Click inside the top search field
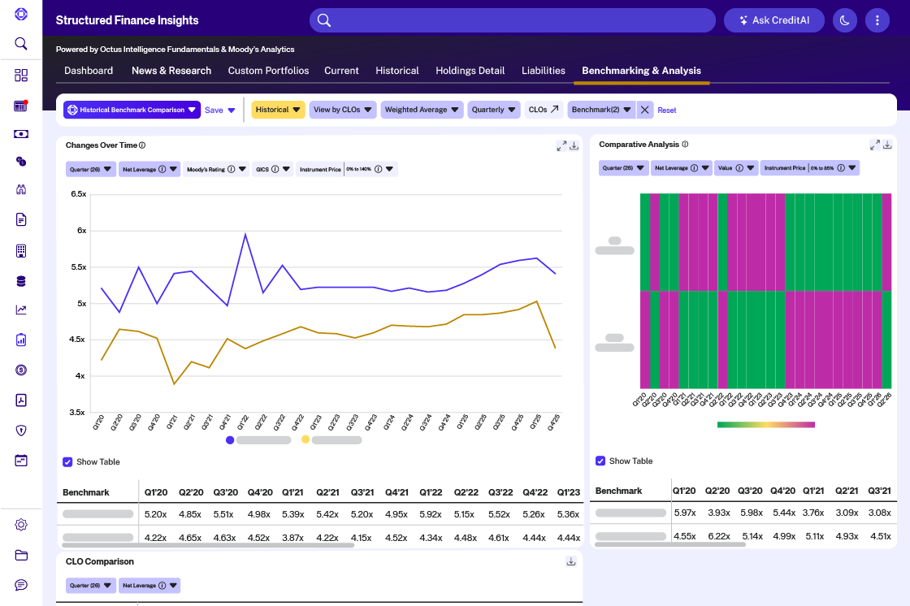 (513, 20)
